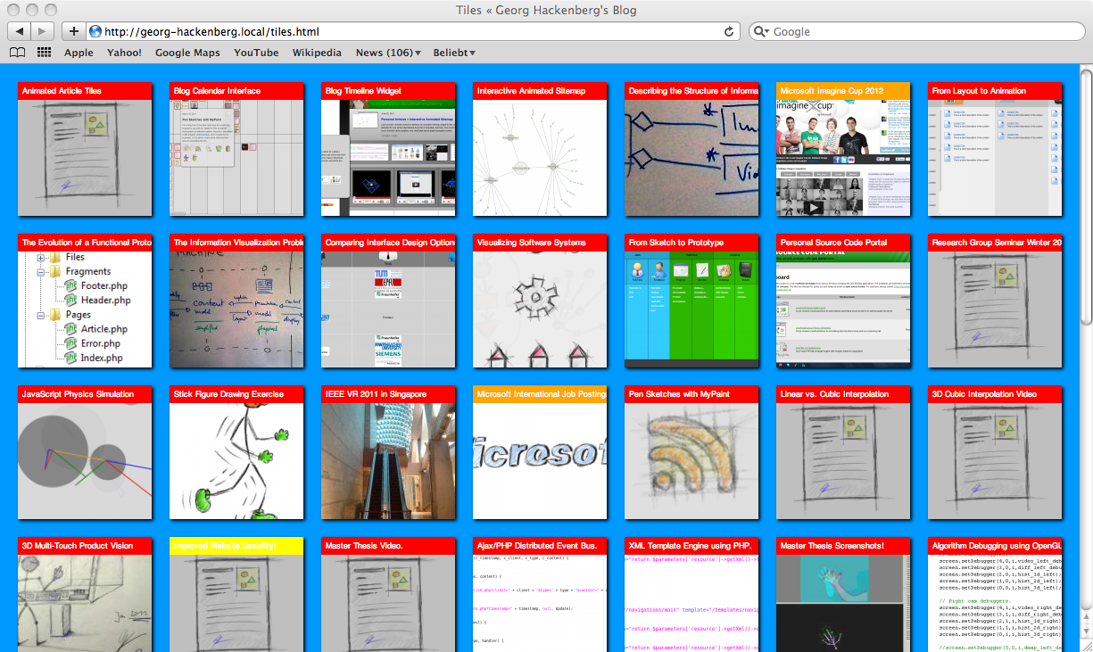This screenshot has width=1093, height=652.
Task: Open the Comparing Interface Design Options tile
Action: tap(388, 301)
